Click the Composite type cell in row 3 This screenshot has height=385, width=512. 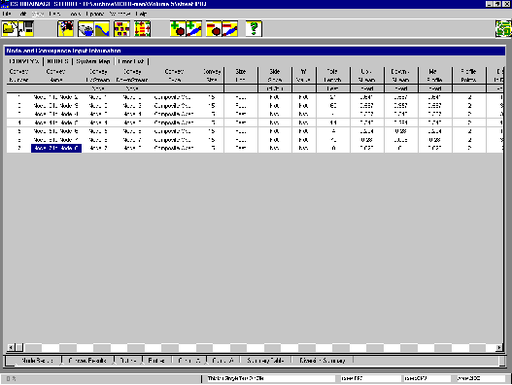tap(174, 114)
